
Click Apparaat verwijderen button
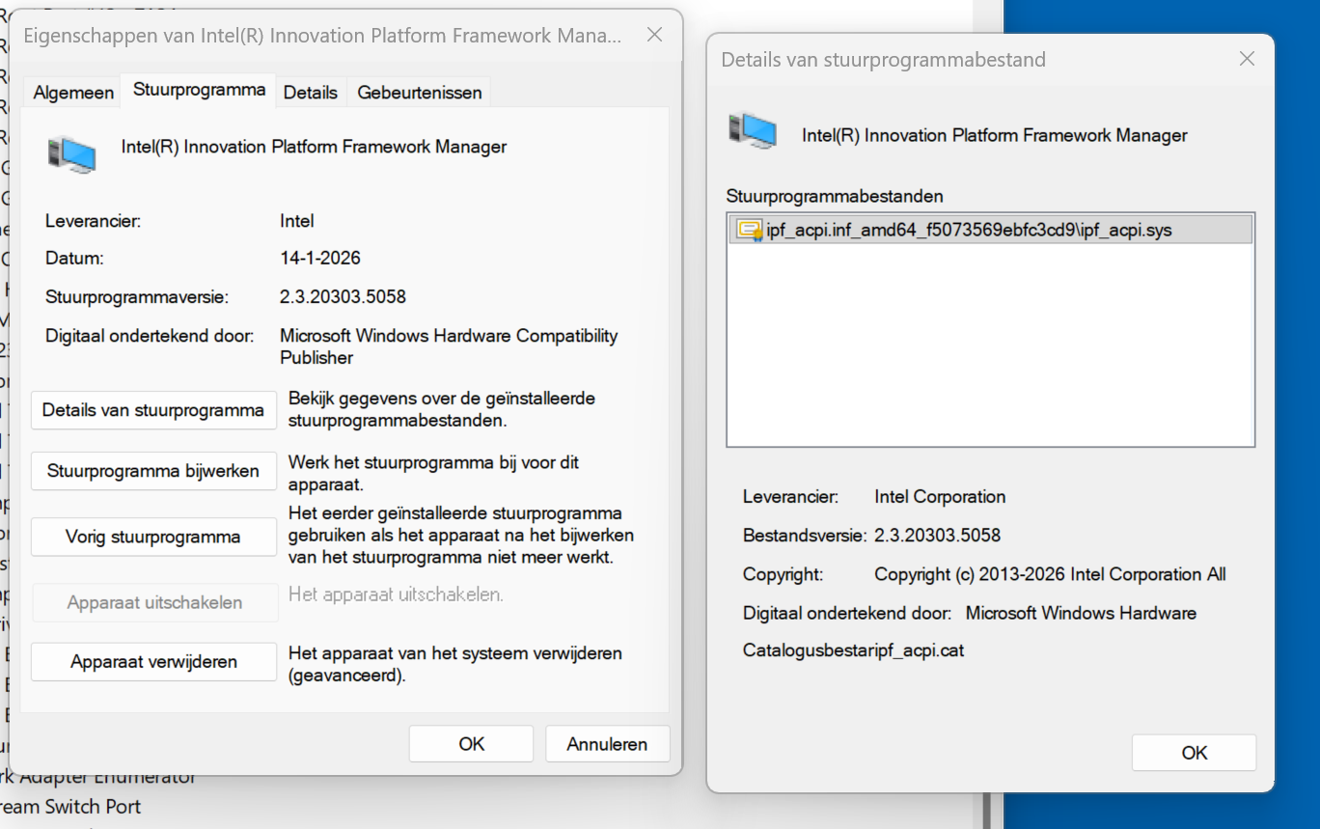pos(153,662)
